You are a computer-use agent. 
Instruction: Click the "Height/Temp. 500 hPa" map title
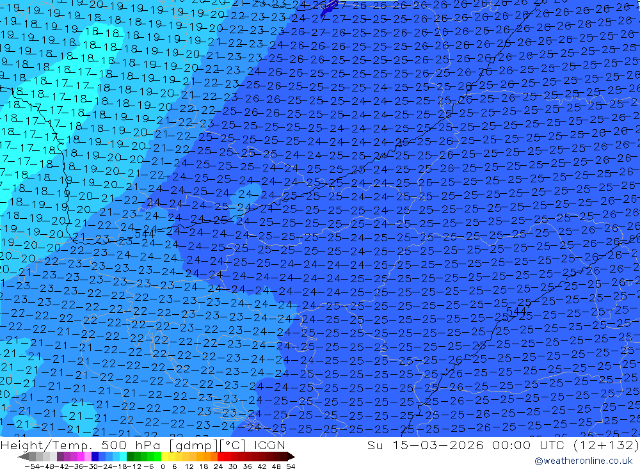(x=81, y=445)
